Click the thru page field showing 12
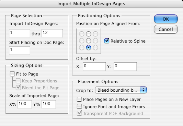The width and height of the screenshot is (183, 126). point(52,33)
